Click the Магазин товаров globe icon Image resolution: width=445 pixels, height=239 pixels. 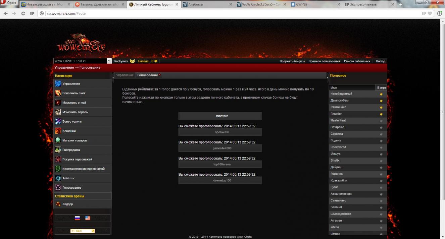[58, 140]
